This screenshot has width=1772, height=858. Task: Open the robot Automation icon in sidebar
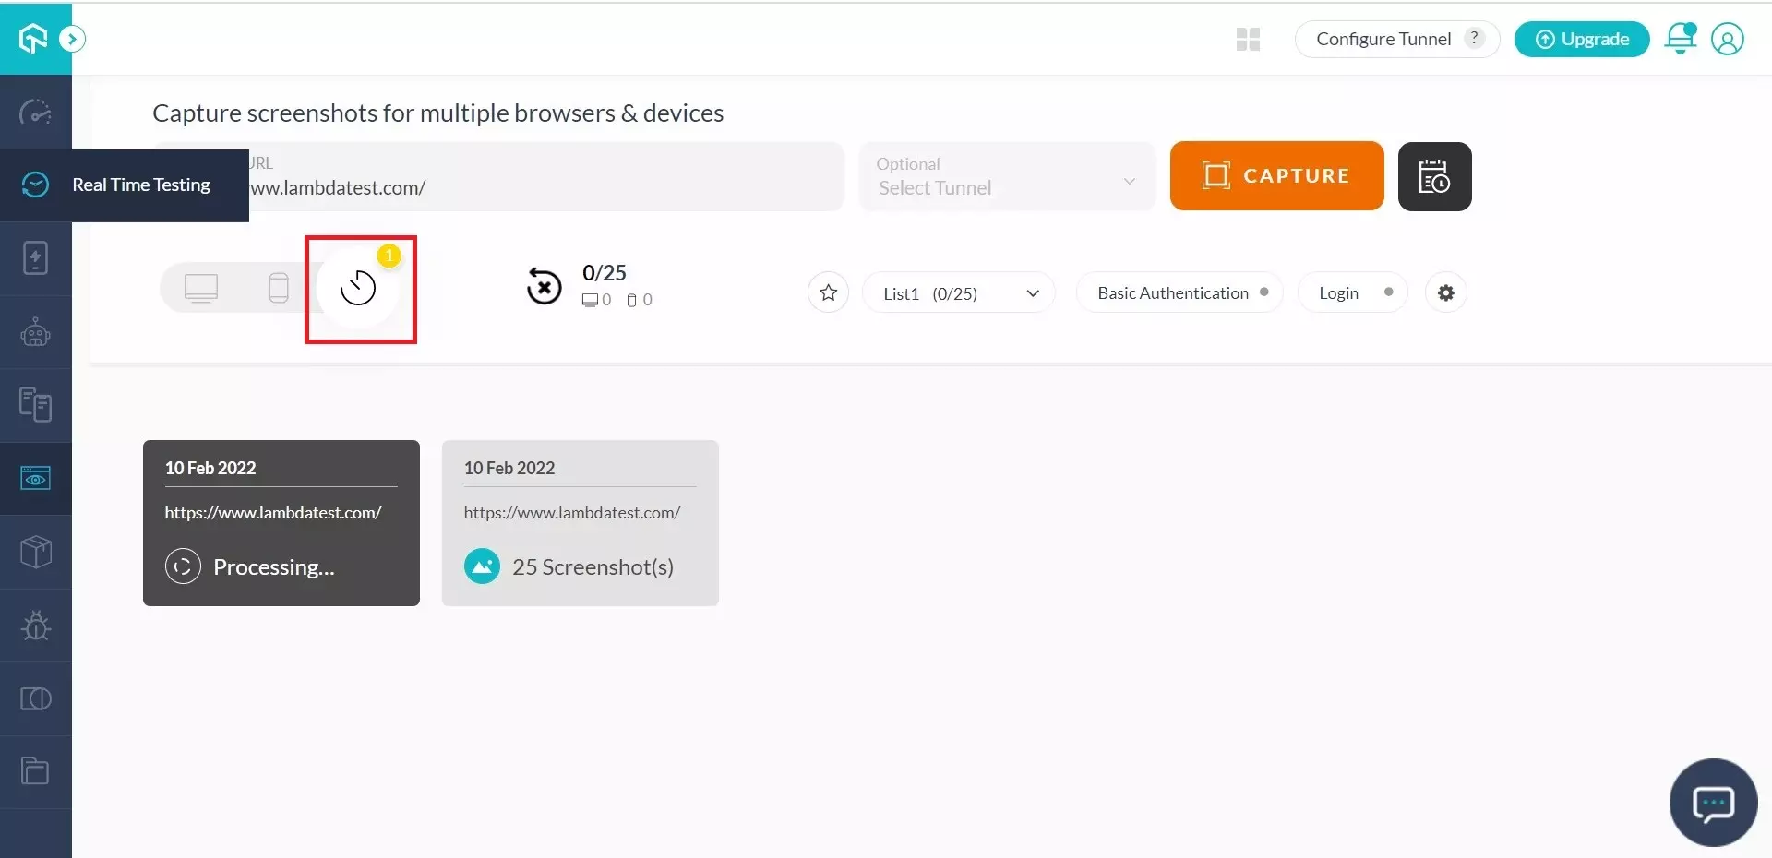35,332
